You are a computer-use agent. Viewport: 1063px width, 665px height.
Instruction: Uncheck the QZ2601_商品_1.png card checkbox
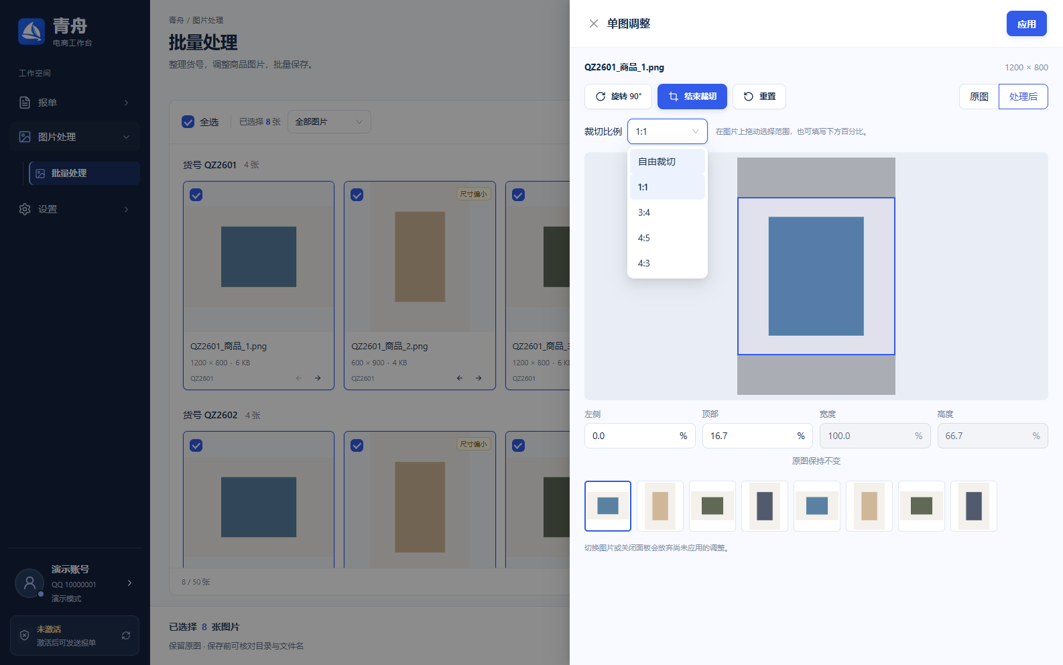click(196, 195)
